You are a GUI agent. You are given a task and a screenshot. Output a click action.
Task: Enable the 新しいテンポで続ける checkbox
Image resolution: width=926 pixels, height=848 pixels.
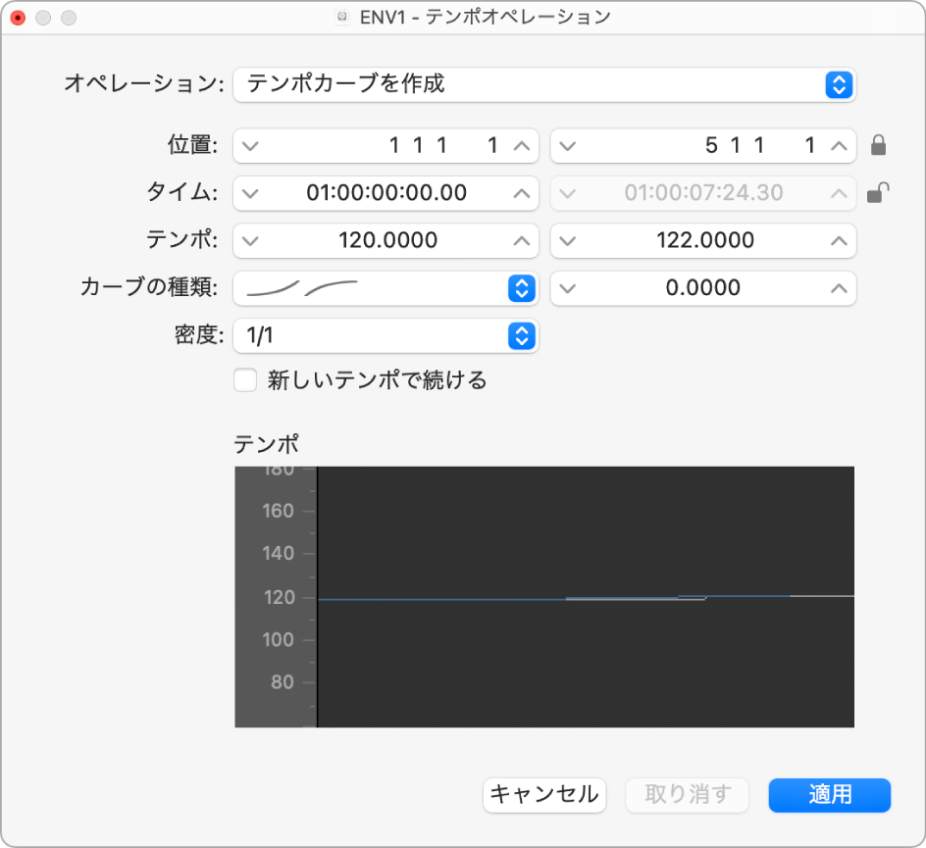[x=245, y=379]
